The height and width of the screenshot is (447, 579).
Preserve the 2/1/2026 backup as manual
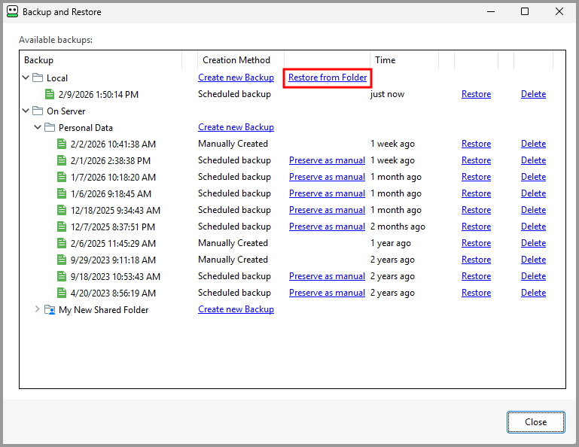coord(327,160)
